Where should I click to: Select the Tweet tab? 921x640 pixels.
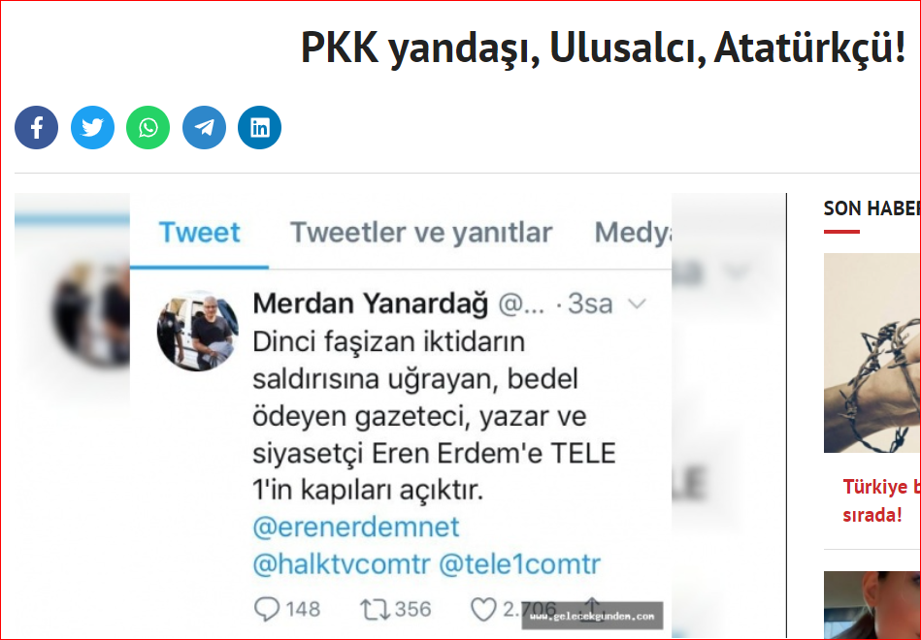[199, 233]
